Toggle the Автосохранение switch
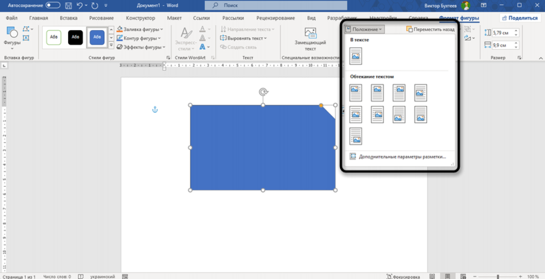Viewport: 545px width, 279px height. click(52, 5)
